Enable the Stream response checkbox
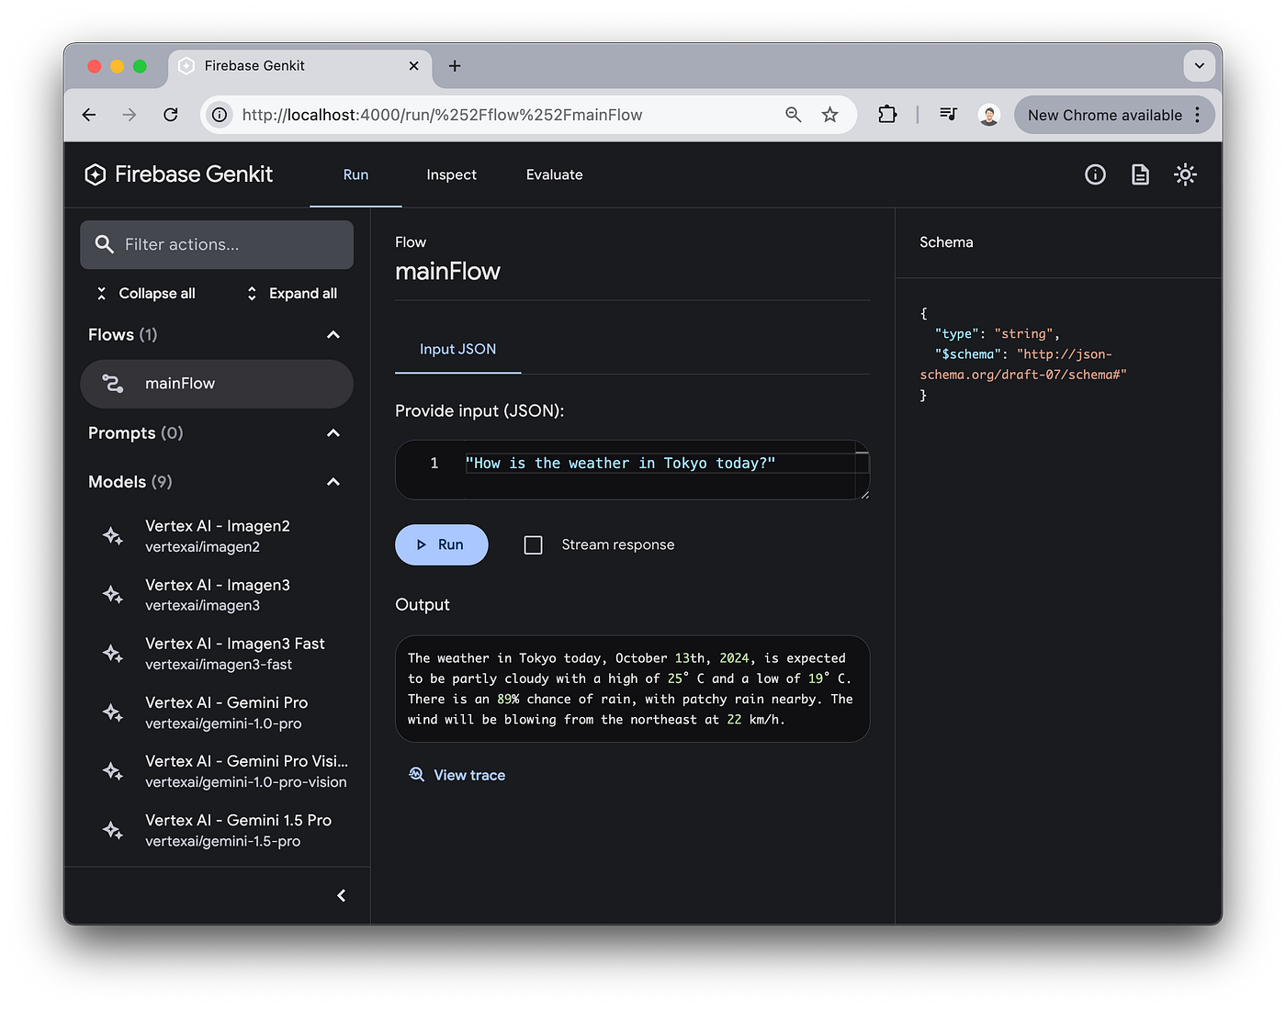The image size is (1286, 1009). coord(533,545)
